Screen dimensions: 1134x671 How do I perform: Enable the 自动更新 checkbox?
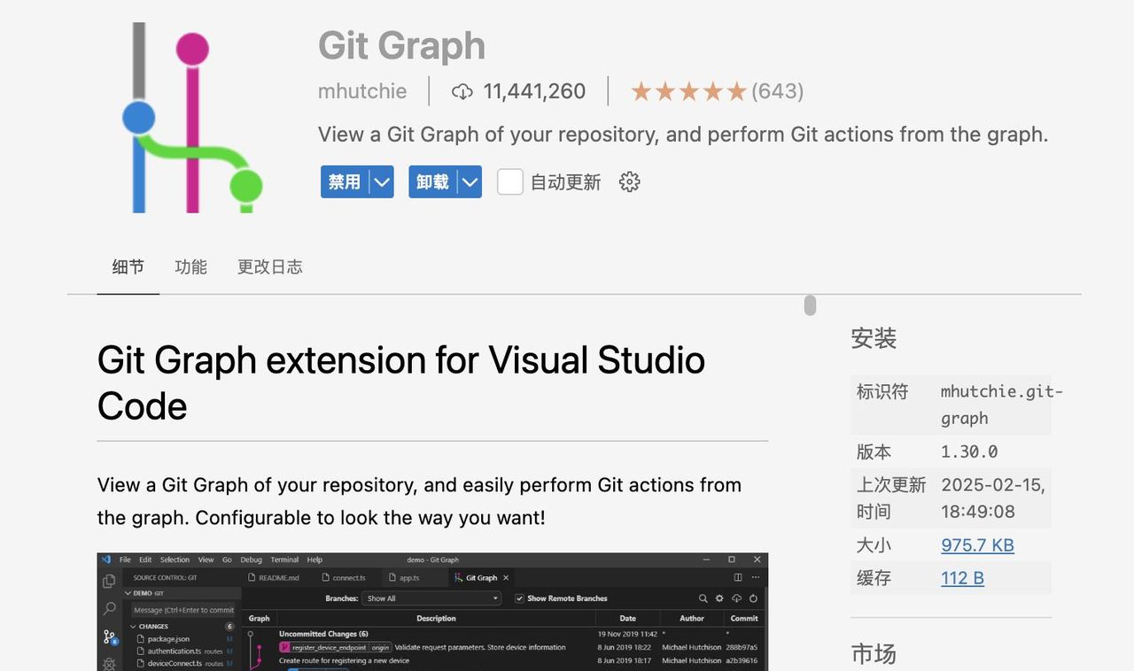pos(509,181)
